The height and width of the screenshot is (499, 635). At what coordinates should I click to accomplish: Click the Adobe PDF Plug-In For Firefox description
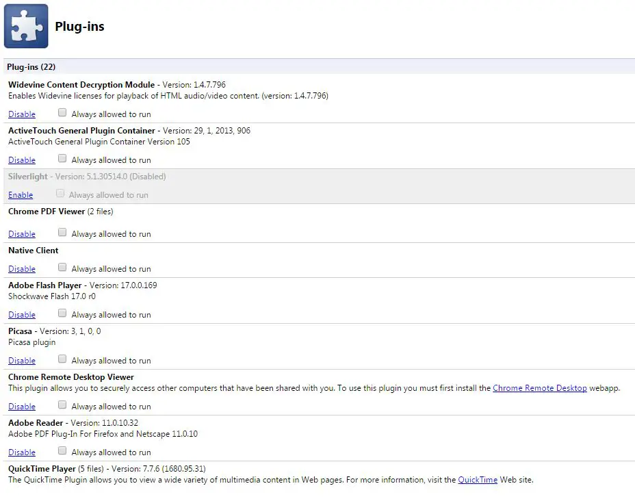click(x=103, y=434)
